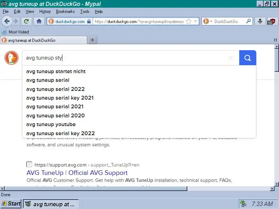Click the favicon beside the support.avg.com URL

[x=29, y=164]
